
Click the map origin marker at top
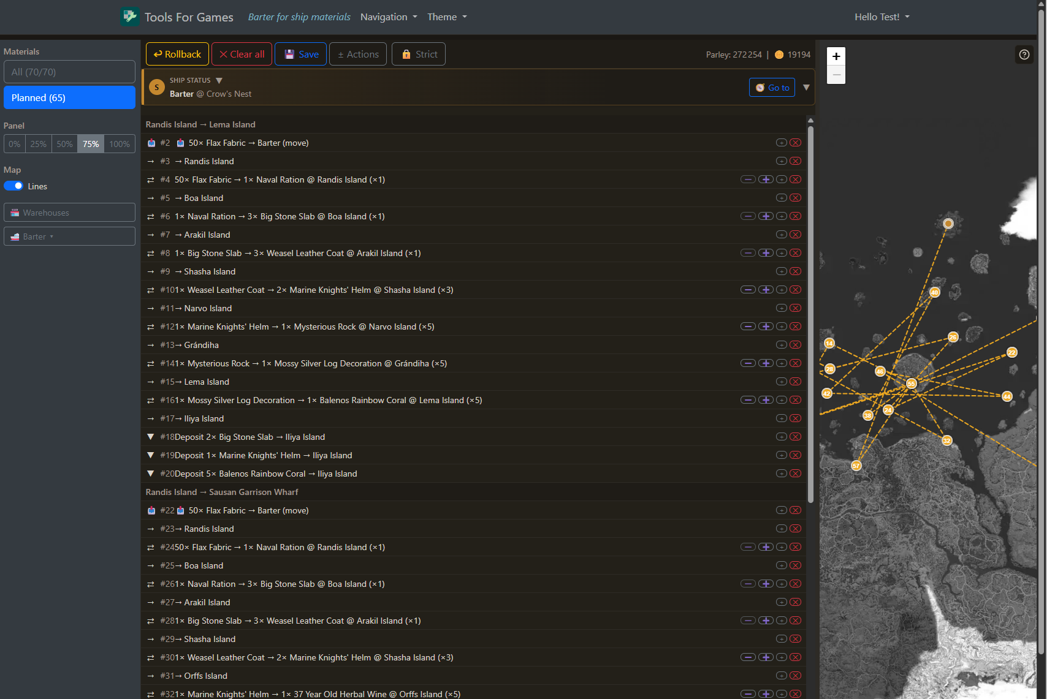(x=948, y=224)
